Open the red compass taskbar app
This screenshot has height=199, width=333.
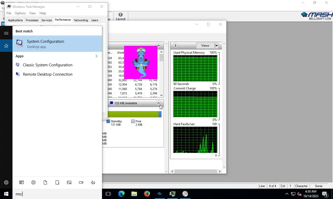click(x=185, y=194)
